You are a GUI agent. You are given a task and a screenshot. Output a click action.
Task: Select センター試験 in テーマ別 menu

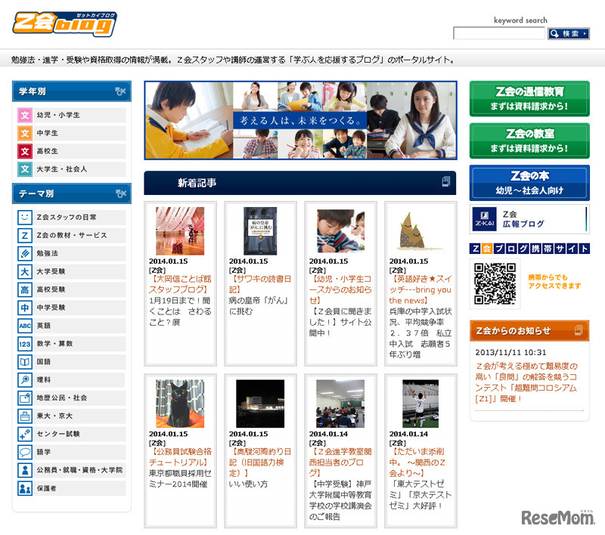click(x=72, y=434)
